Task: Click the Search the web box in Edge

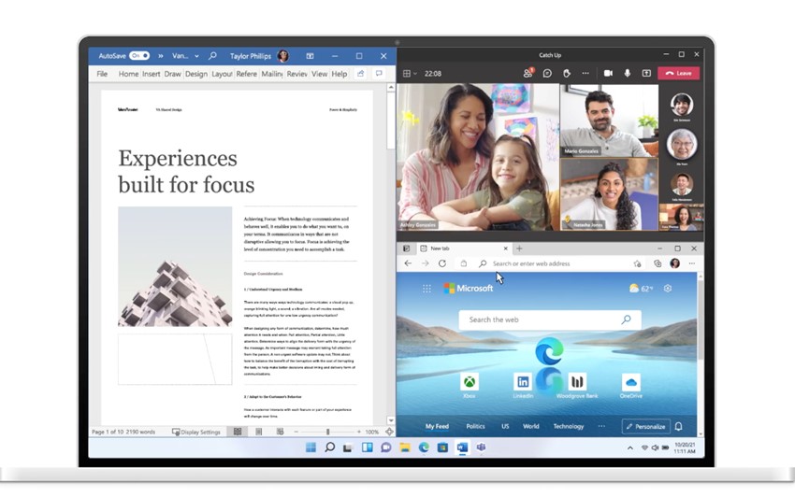Action: coord(550,319)
